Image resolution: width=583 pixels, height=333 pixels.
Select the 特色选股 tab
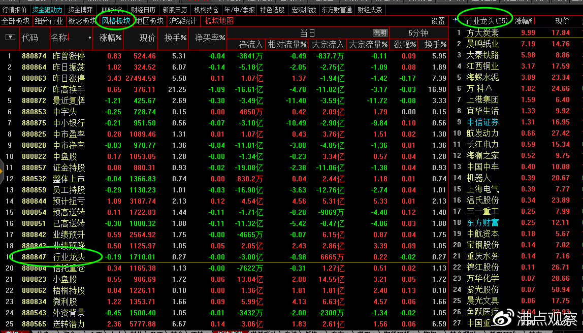[272, 10]
